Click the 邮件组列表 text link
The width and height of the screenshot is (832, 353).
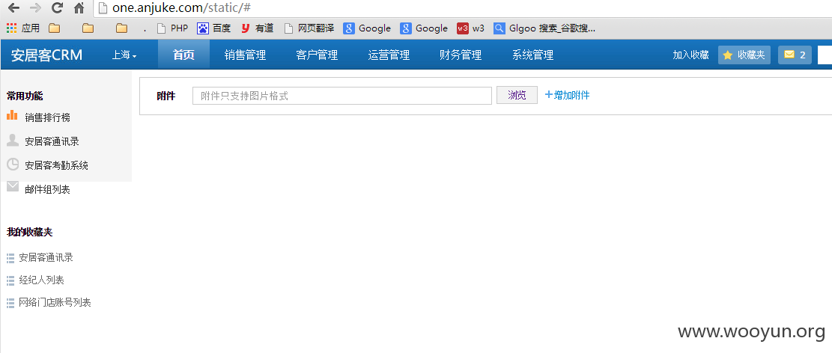48,190
